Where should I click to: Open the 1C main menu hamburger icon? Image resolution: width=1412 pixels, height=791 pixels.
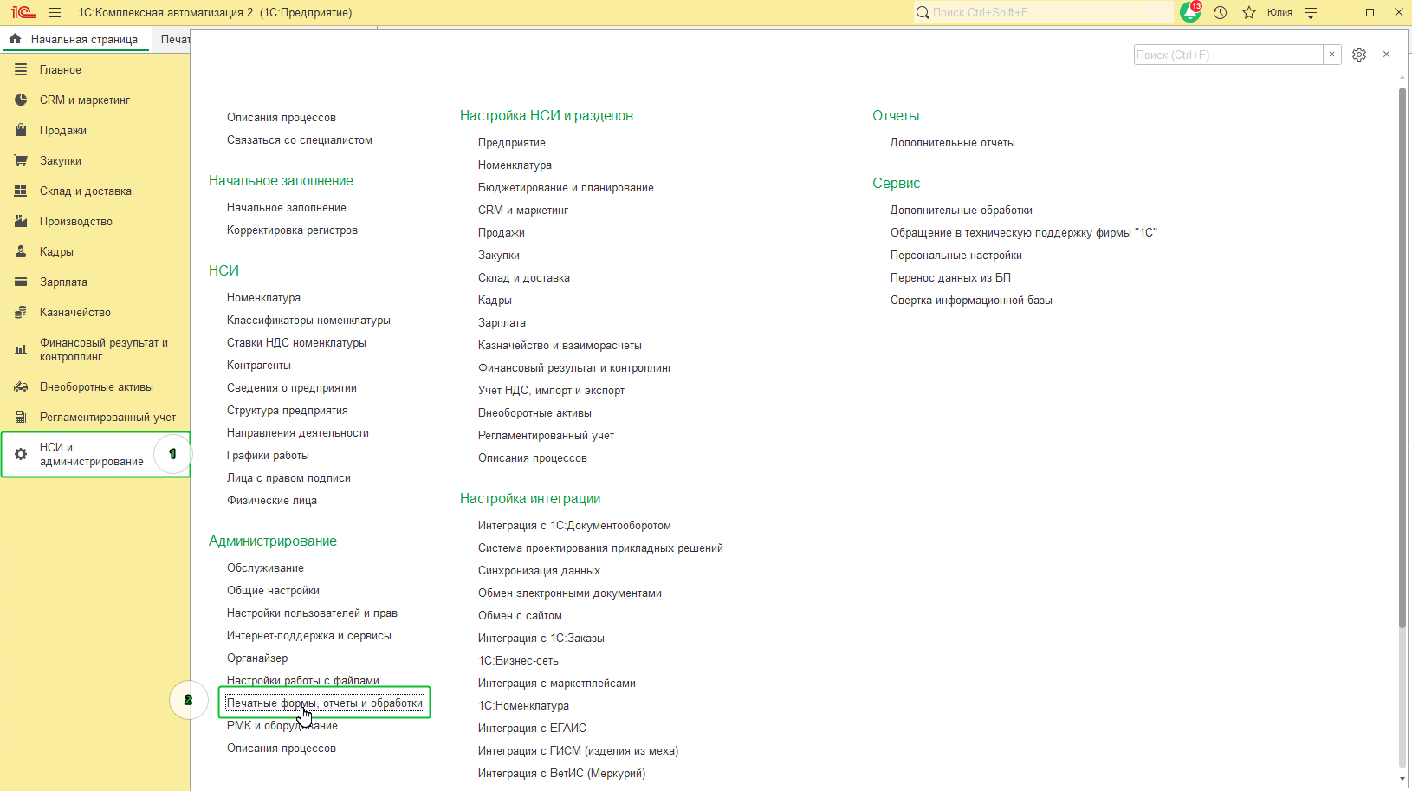(55, 13)
